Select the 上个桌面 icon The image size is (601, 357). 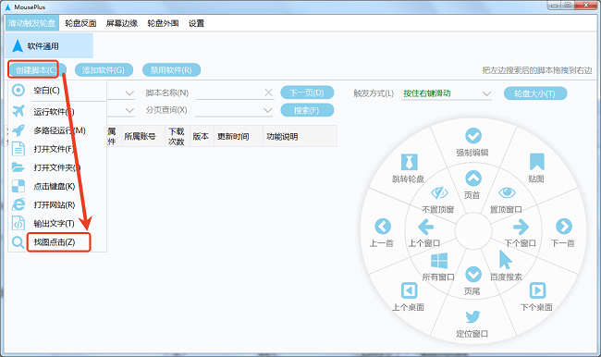coord(409,290)
